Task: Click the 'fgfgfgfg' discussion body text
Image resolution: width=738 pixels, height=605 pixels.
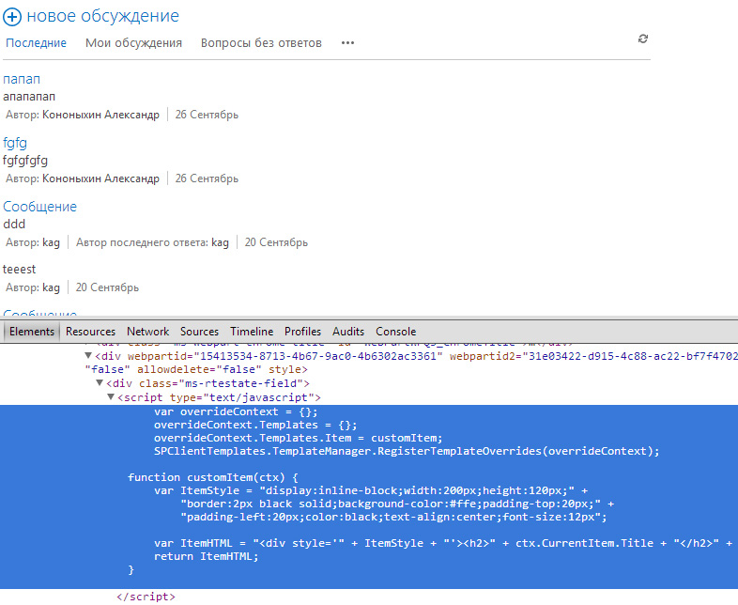Action: 25,161
